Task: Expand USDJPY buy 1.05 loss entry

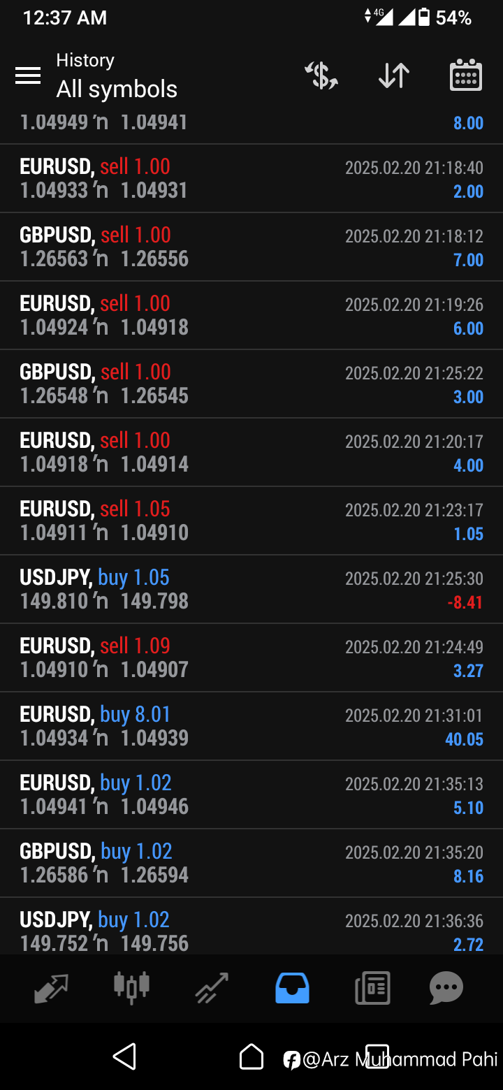Action: 251,589
